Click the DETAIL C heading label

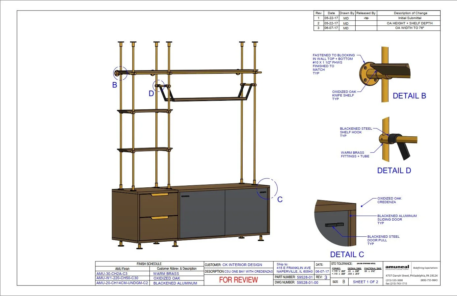click(x=347, y=255)
